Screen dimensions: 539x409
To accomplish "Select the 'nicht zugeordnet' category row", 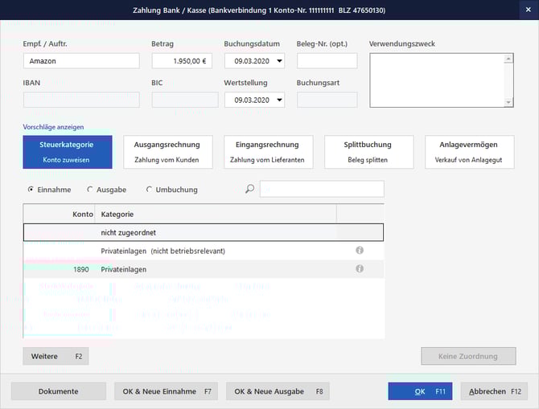I will (x=204, y=232).
